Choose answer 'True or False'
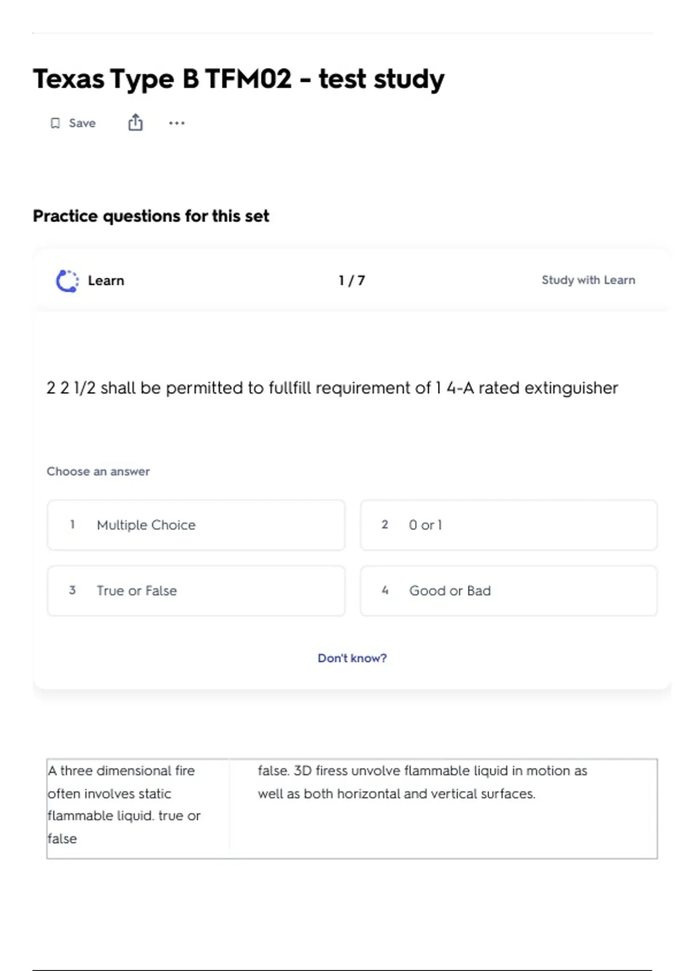685x971 pixels. [196, 591]
